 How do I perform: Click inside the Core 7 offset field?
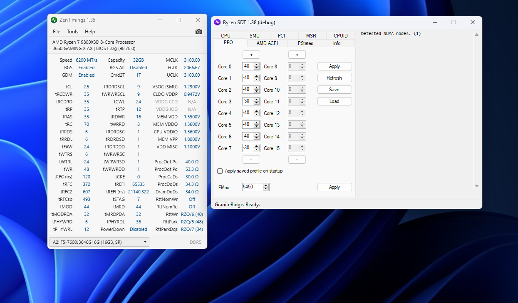(247, 148)
